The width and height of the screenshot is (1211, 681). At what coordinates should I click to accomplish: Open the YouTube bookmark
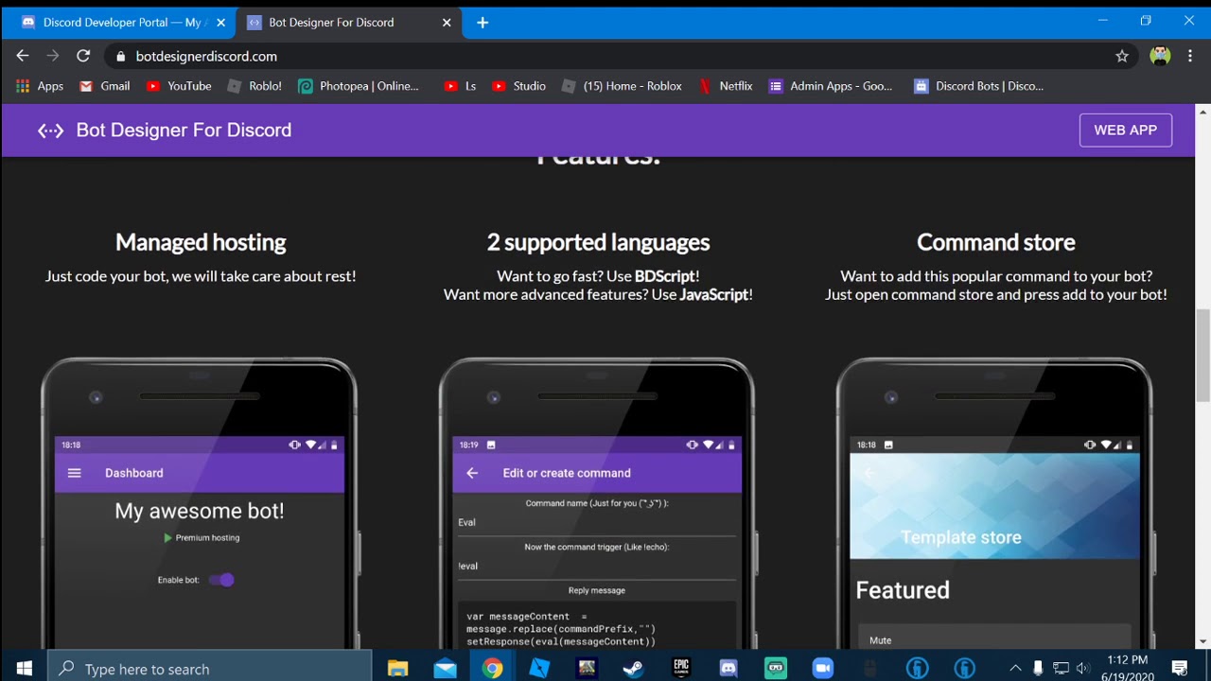click(179, 86)
